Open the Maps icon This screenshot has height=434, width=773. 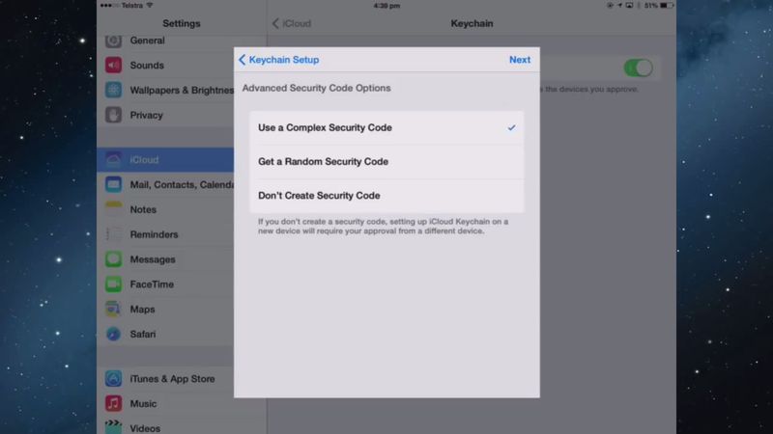(113, 309)
